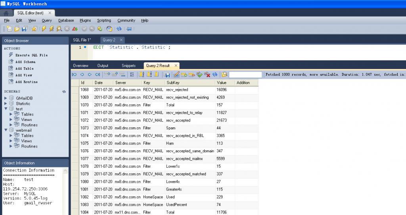Sort result column descending icon
Viewport: 406px width, 215px height.
(149, 75)
